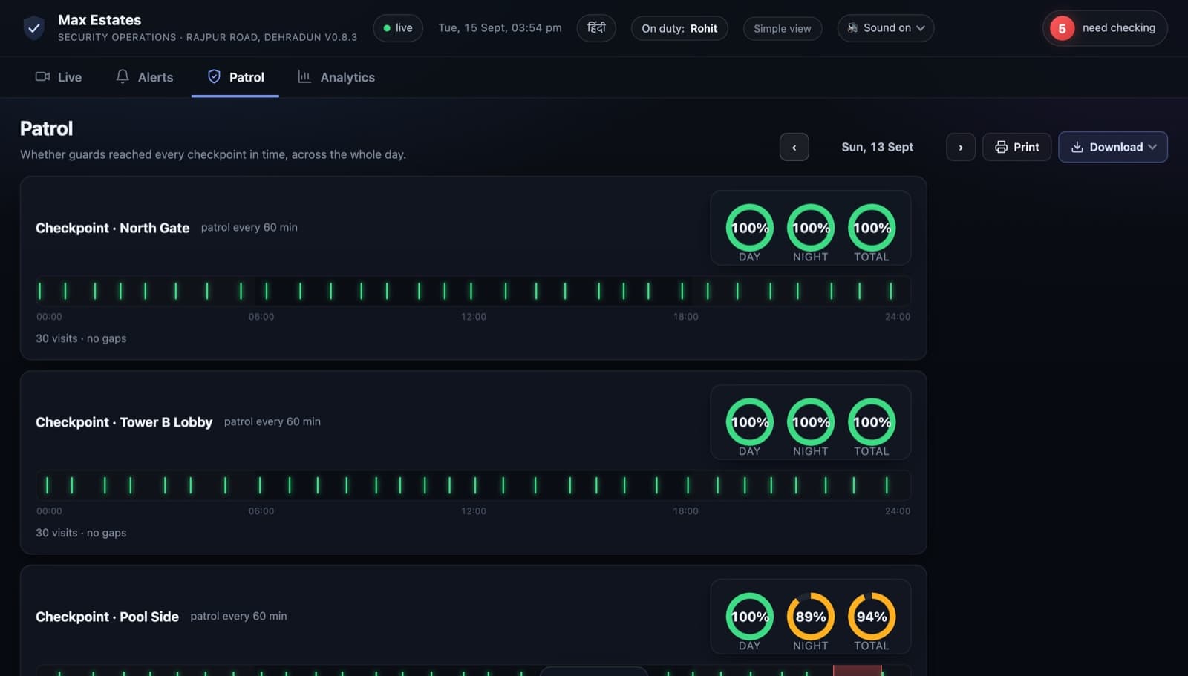Click North Gate '30 visits · no gaps'
1188x676 pixels.
click(x=81, y=338)
